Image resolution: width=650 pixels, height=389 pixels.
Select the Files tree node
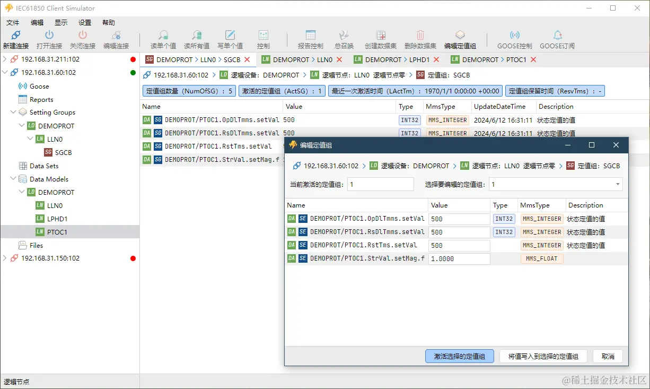36,245
